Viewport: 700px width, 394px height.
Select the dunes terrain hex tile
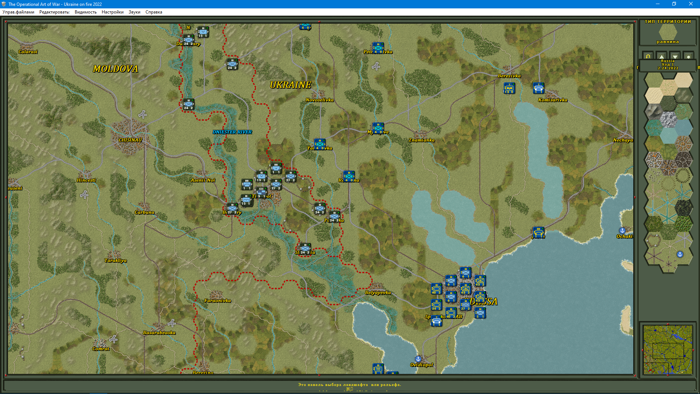(654, 95)
